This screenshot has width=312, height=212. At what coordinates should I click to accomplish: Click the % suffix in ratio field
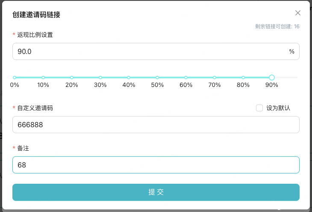click(x=291, y=51)
